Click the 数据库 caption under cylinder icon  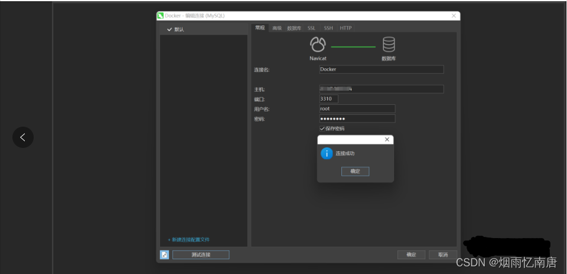pos(389,58)
